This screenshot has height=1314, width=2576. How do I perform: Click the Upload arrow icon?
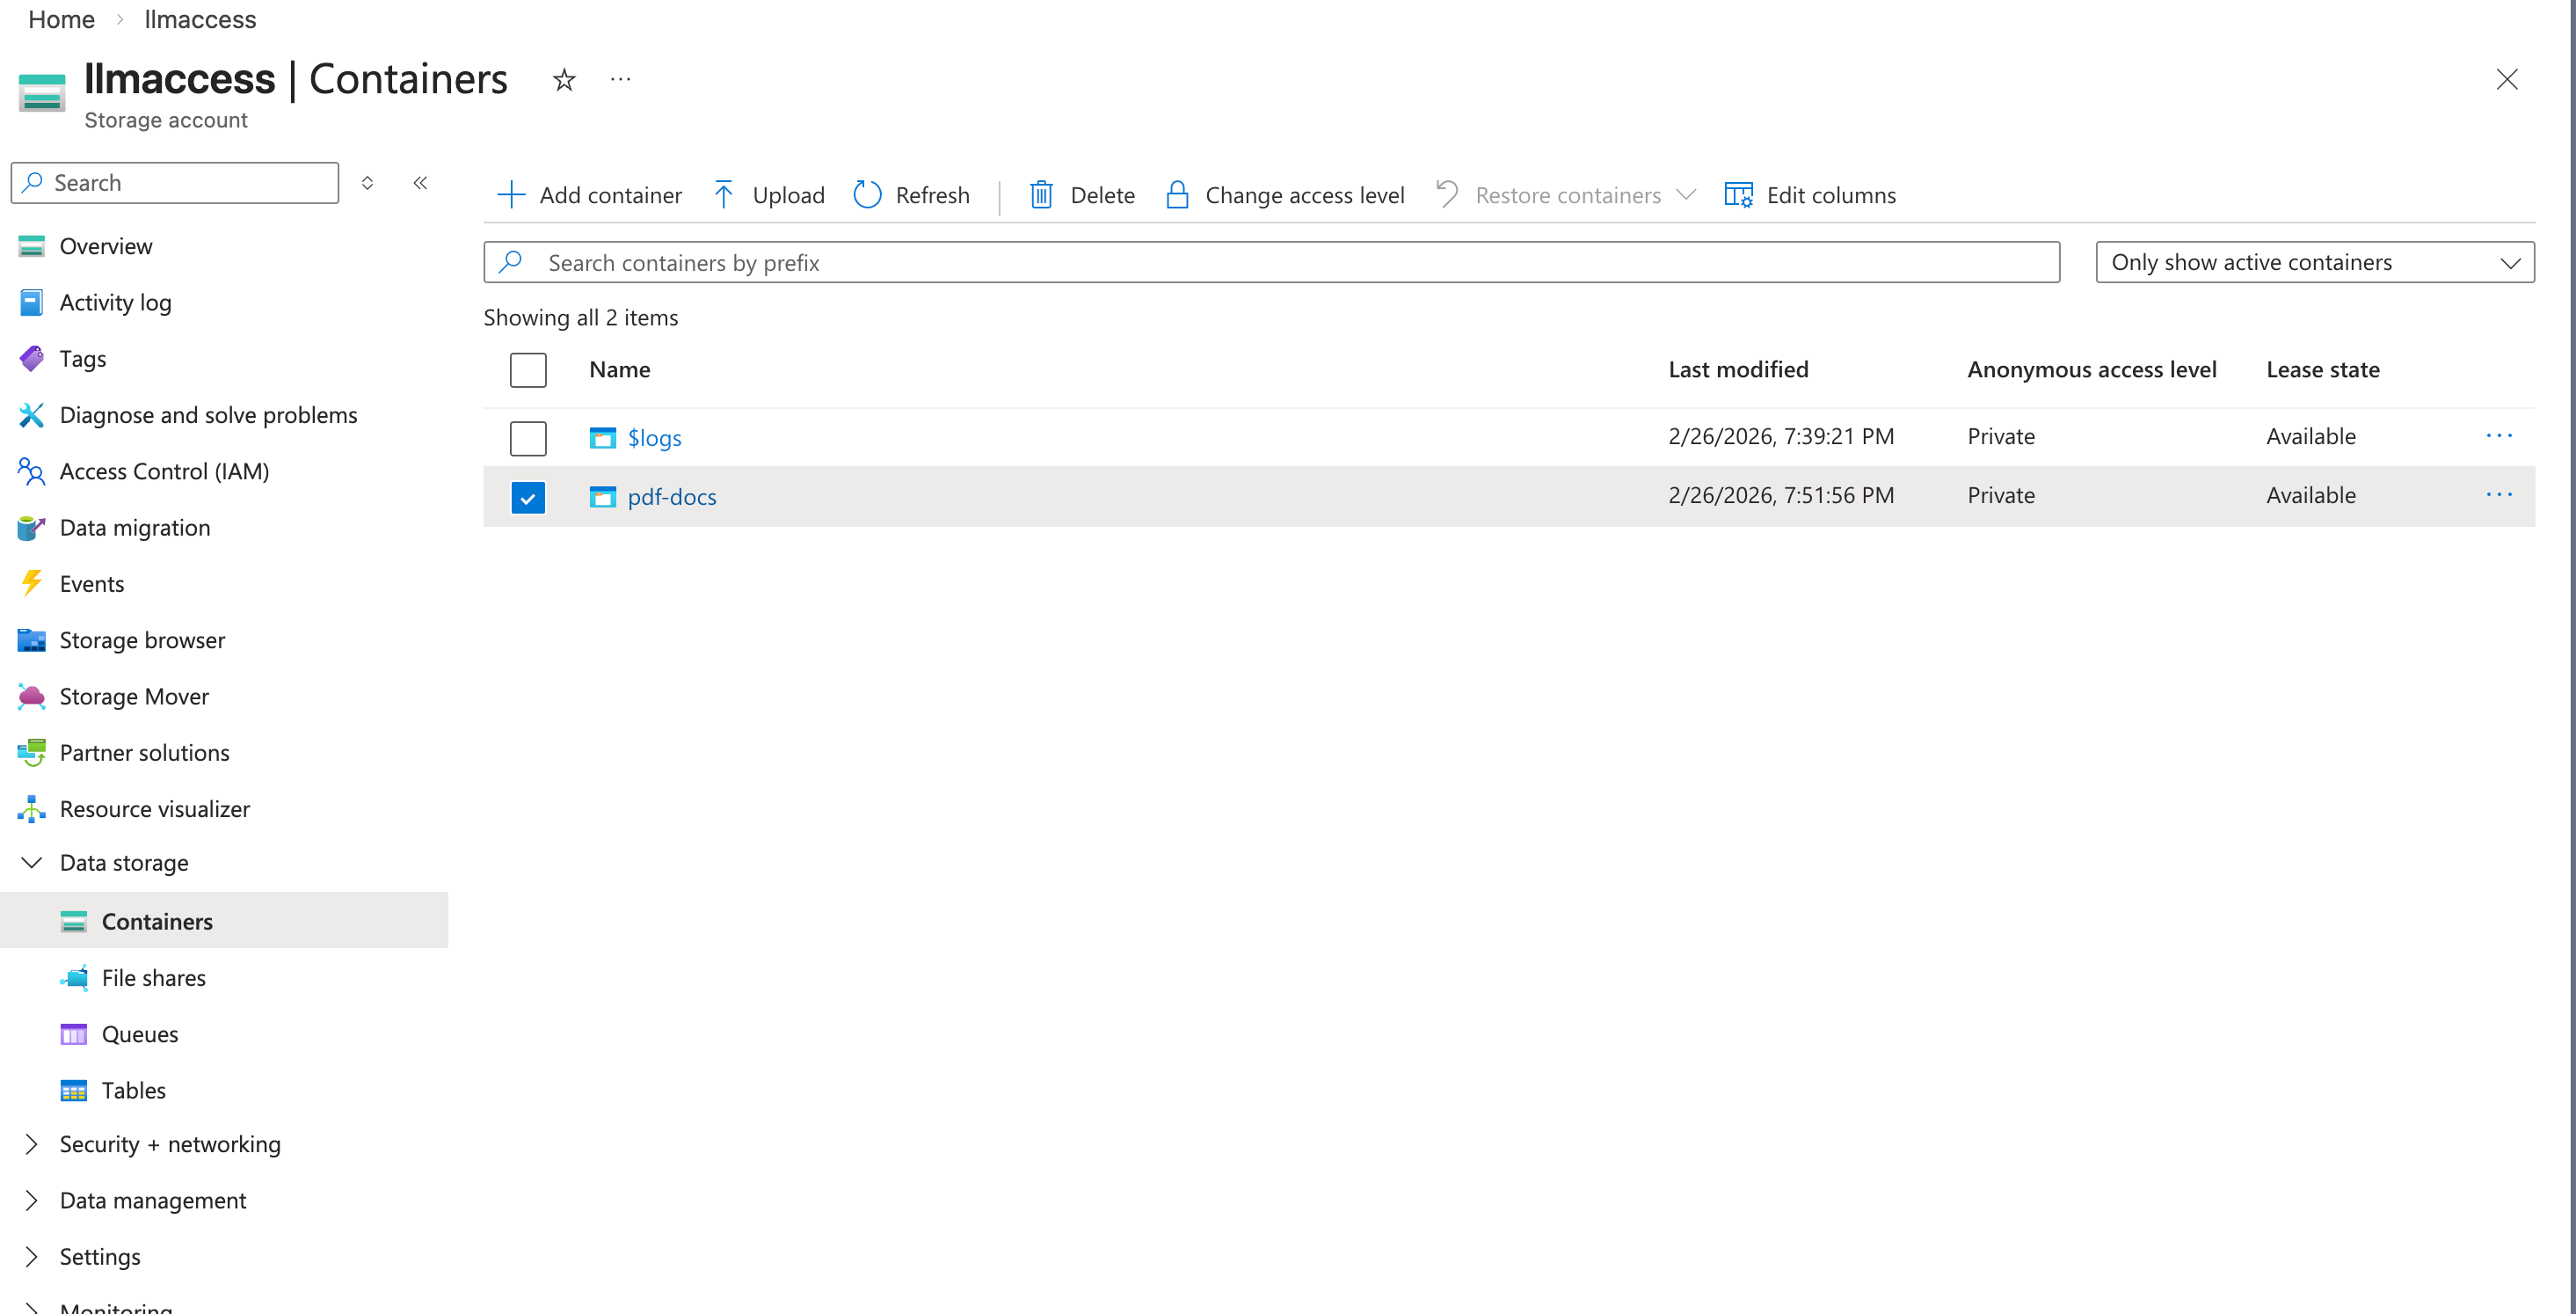pyautogui.click(x=723, y=195)
